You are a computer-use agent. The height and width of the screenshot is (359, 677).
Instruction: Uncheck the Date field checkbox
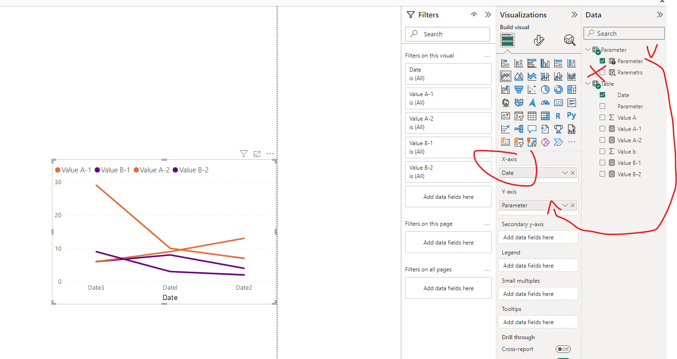coord(602,95)
